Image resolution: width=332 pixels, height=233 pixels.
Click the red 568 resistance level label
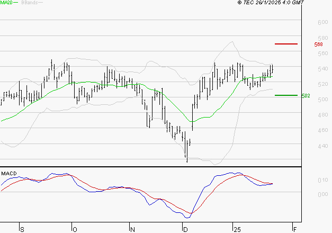(318, 44)
